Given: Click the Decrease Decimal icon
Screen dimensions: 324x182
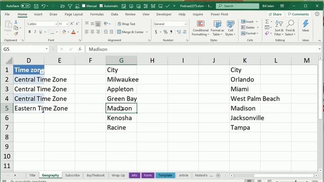Looking at the screenshot, I should (184, 32).
